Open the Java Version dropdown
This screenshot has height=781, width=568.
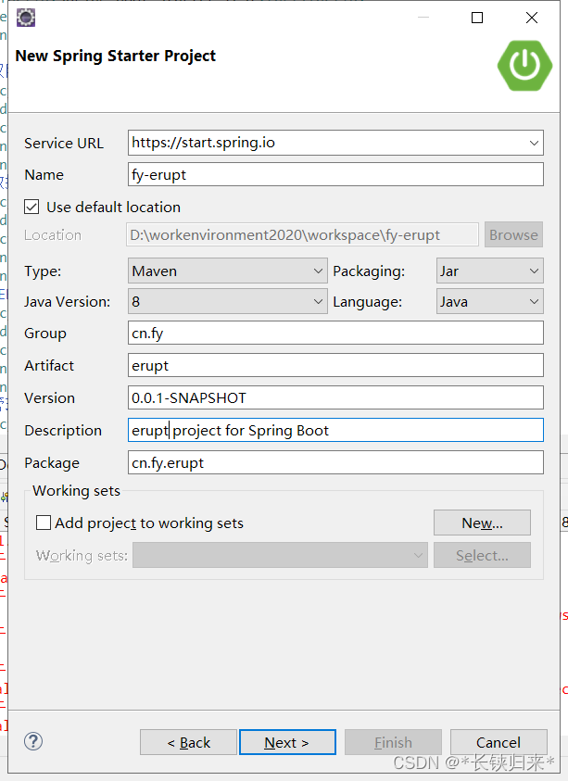point(228,301)
